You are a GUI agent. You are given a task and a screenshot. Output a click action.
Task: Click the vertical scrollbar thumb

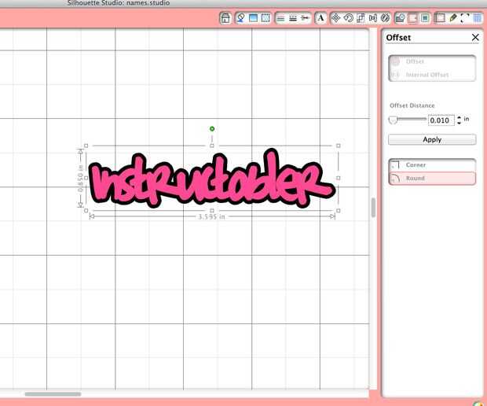click(x=373, y=208)
